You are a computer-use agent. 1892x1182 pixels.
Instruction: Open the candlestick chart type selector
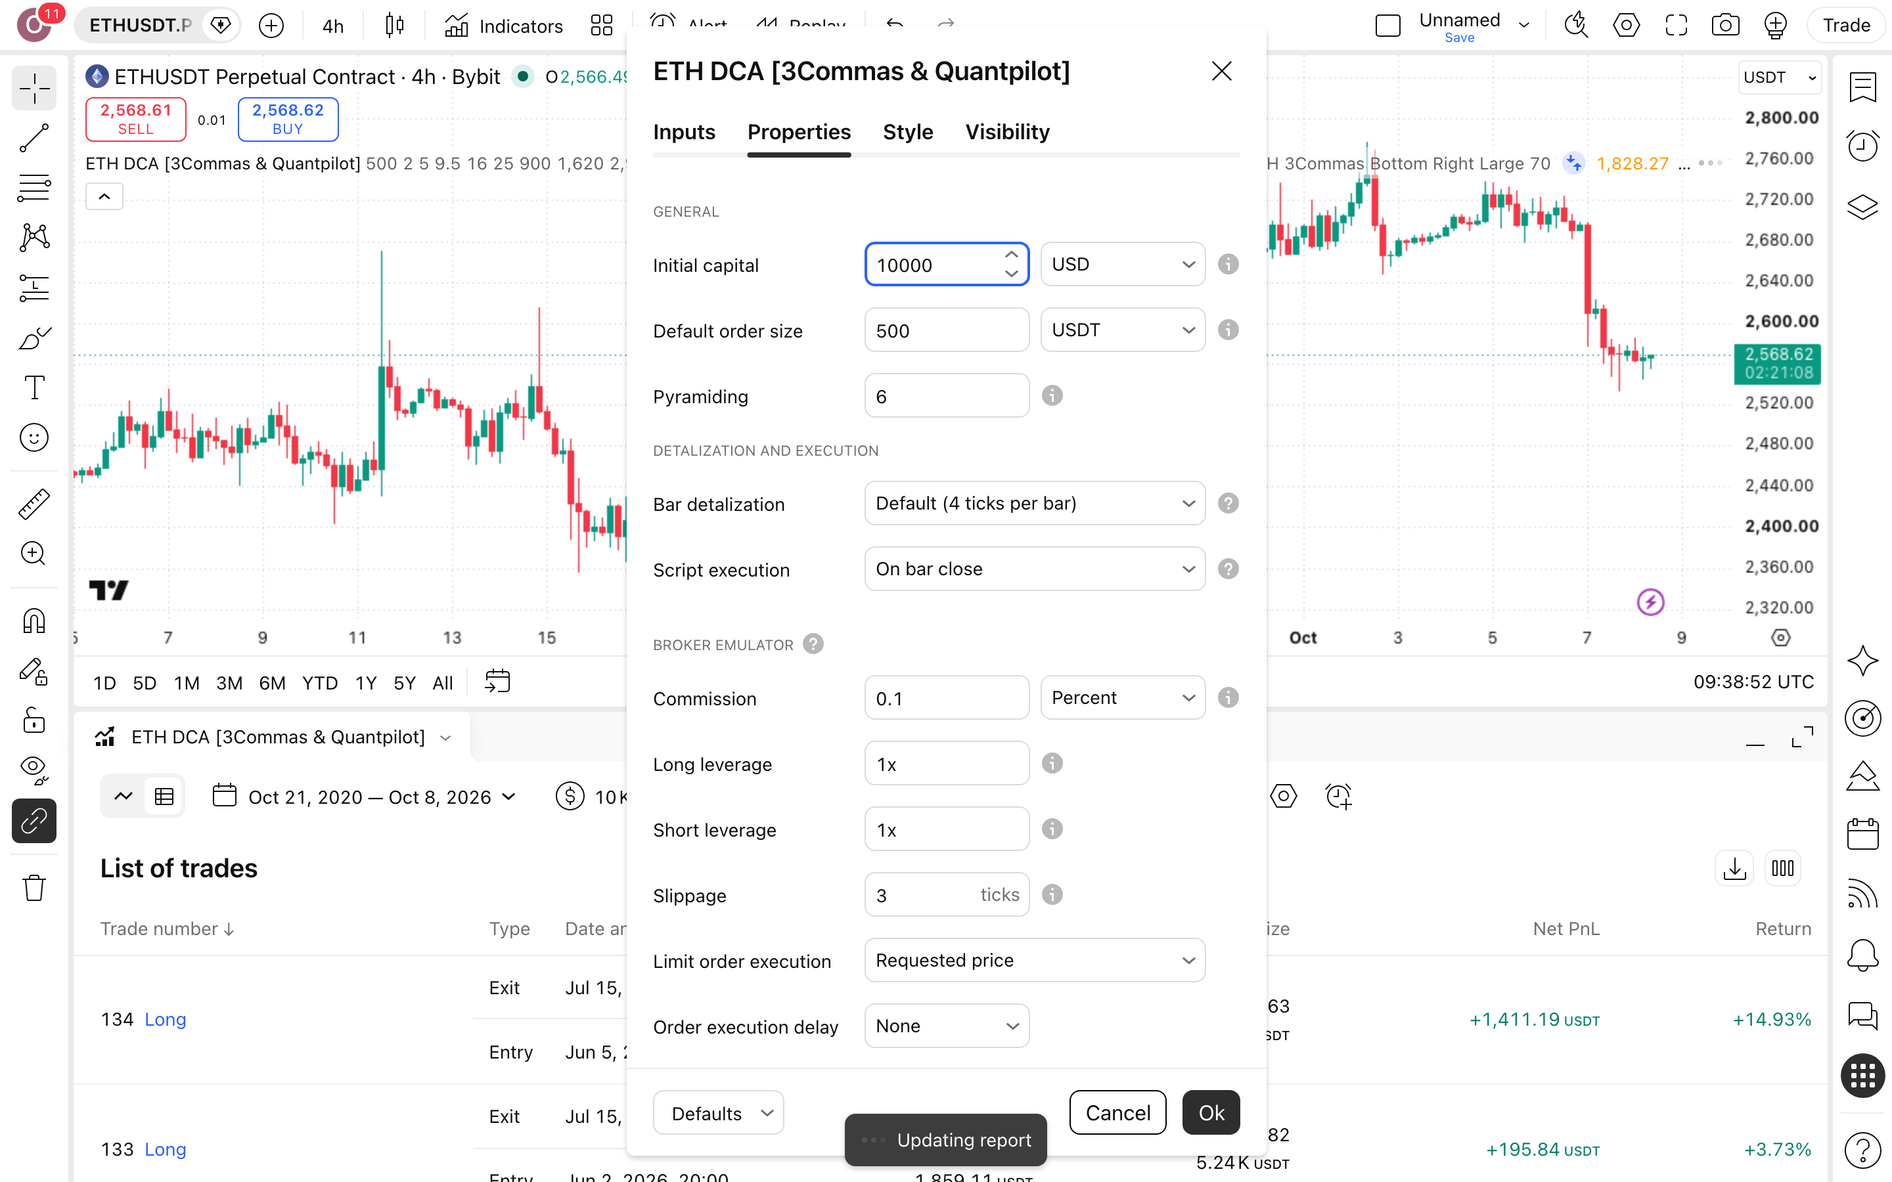(x=395, y=26)
